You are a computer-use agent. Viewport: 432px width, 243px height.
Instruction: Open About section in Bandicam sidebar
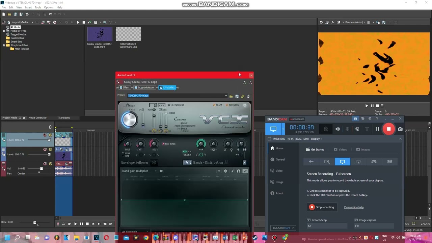tap(276, 193)
